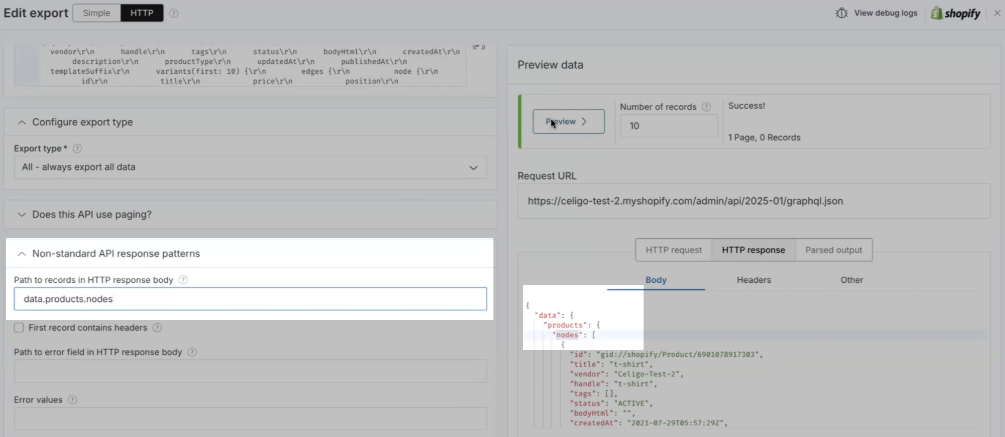The image size is (1005, 437).
Task: Close the Edit export panel
Action: tap(997, 13)
